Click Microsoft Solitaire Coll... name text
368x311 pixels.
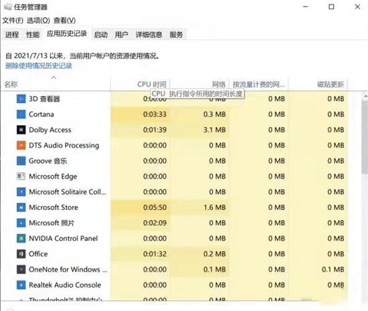coord(68,192)
